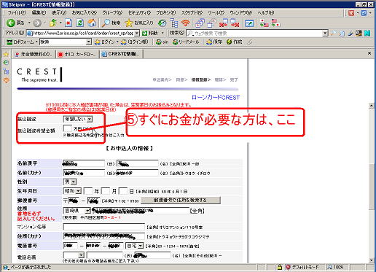Go to the Home page icon
Viewport: 376px width, 272px height.
[92, 23]
